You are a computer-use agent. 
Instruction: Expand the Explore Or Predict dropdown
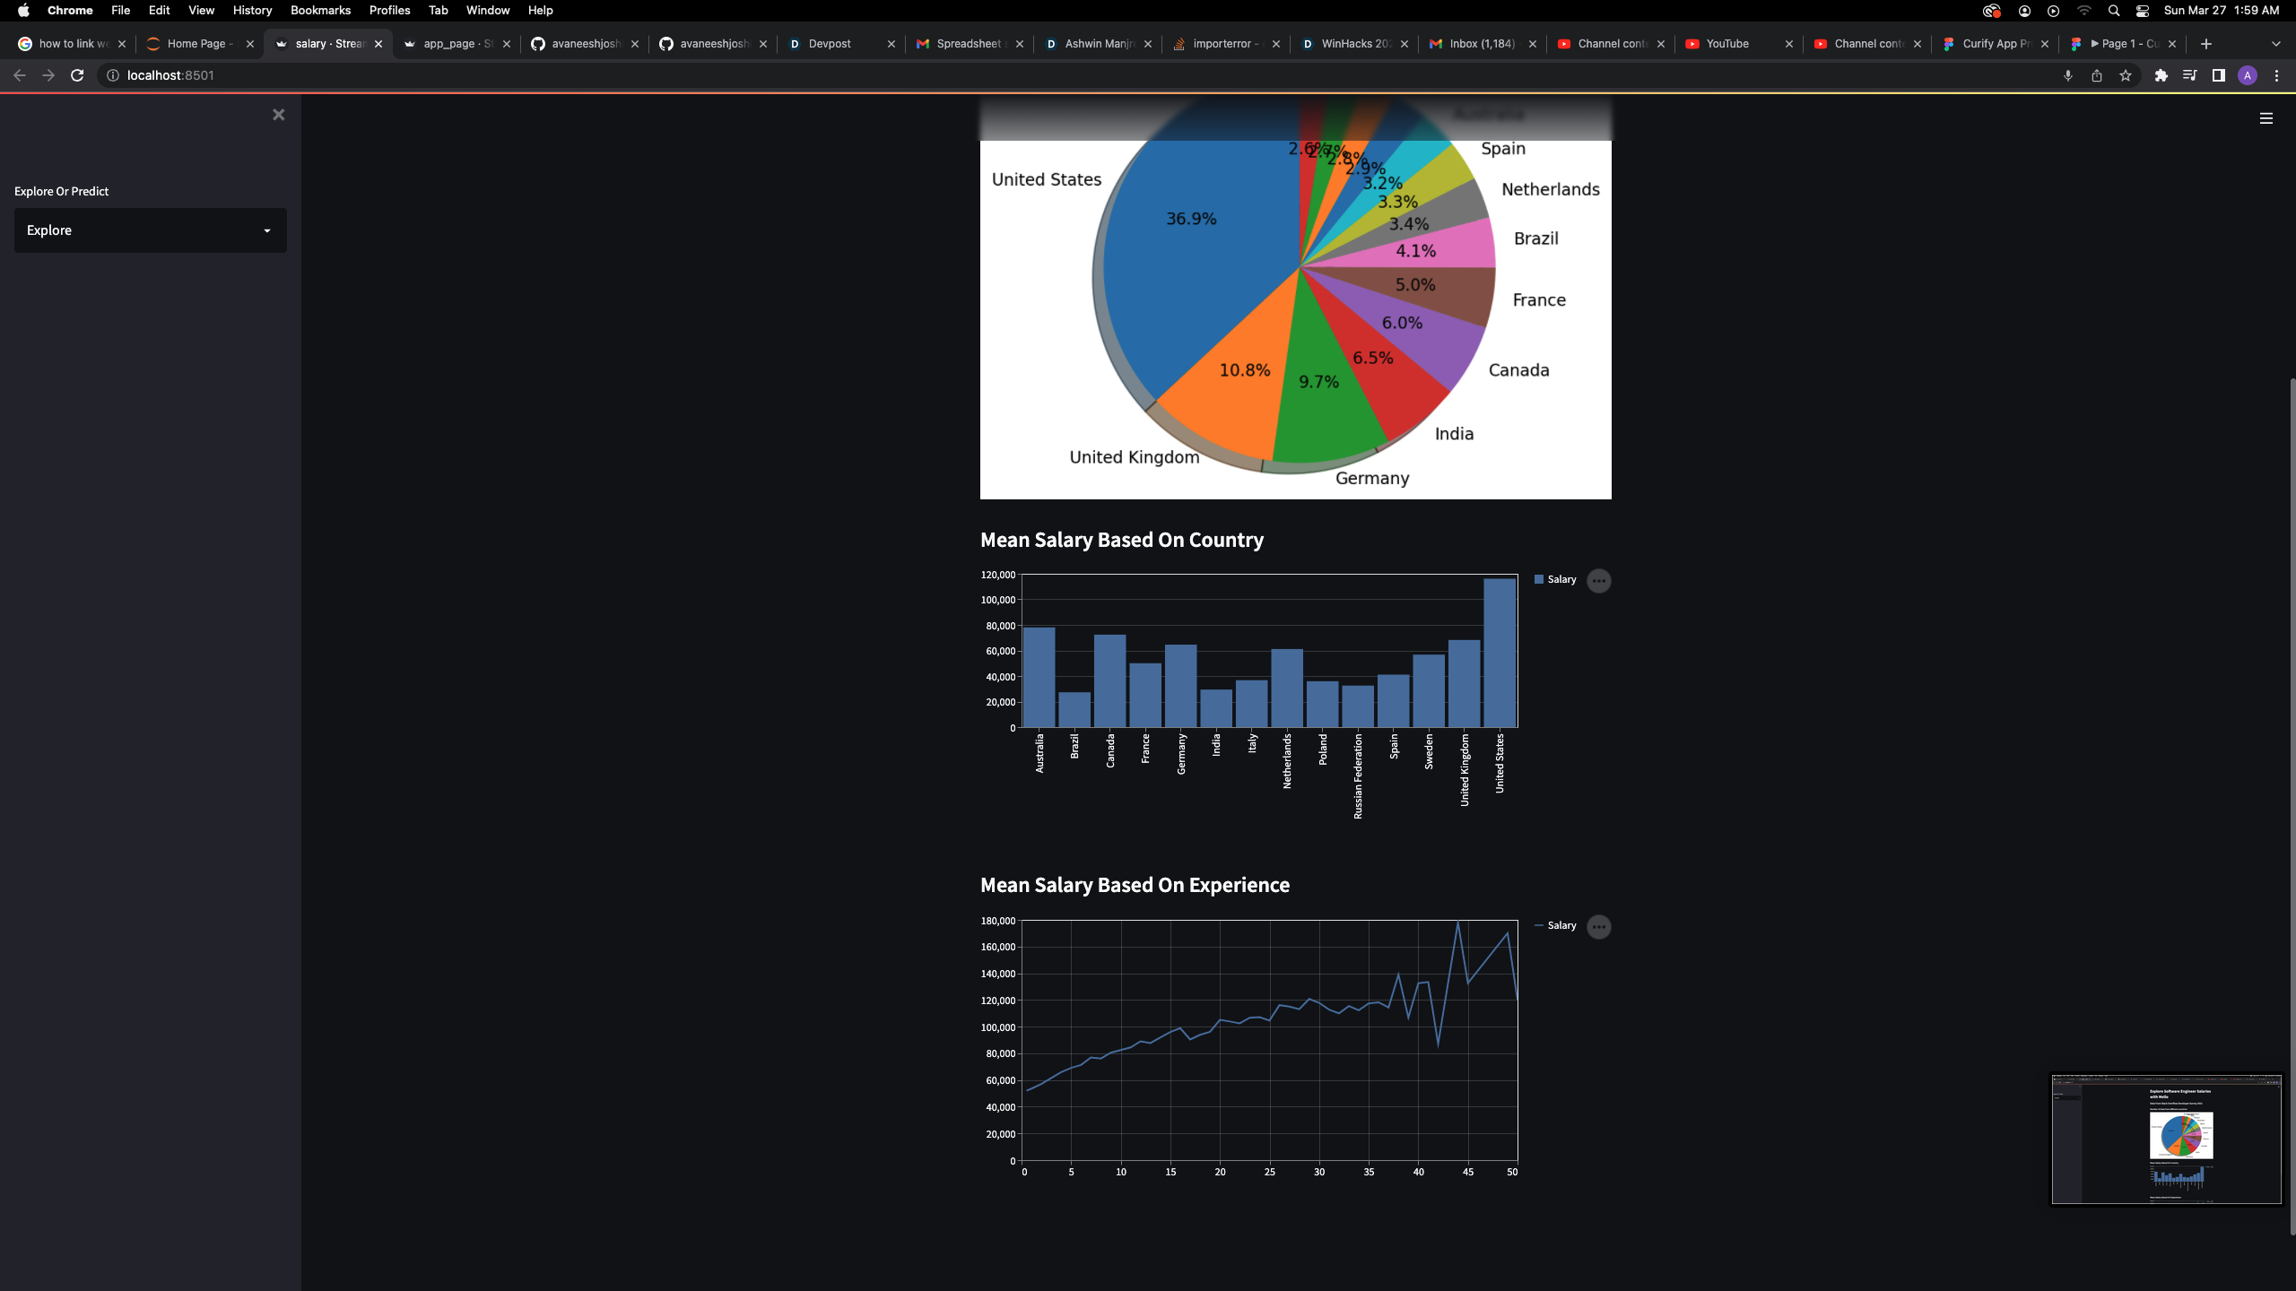pos(151,230)
